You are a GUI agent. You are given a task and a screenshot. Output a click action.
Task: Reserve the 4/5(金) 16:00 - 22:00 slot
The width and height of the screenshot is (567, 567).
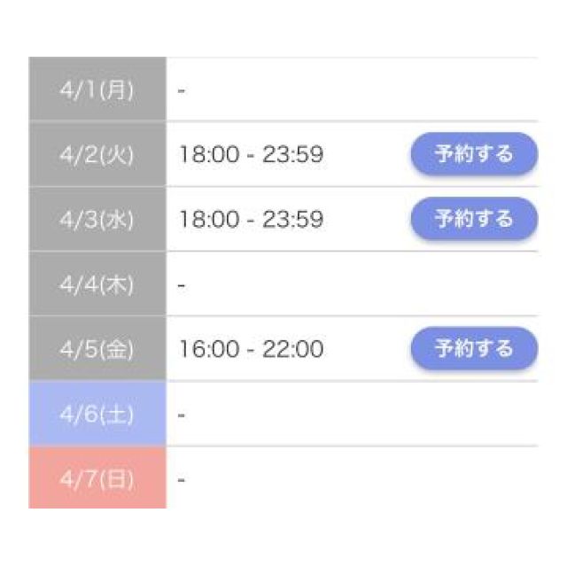[473, 349]
